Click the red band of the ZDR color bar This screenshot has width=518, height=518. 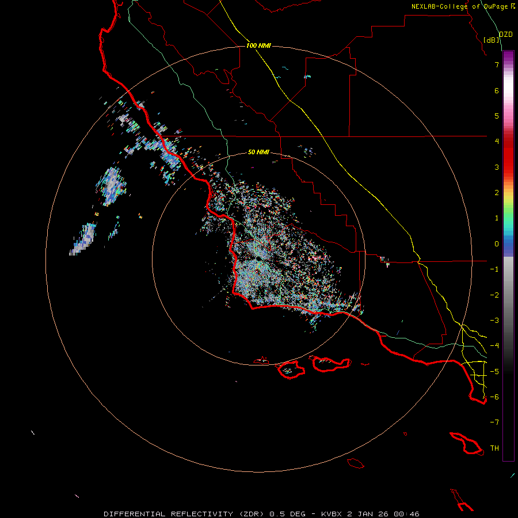[x=508, y=155]
